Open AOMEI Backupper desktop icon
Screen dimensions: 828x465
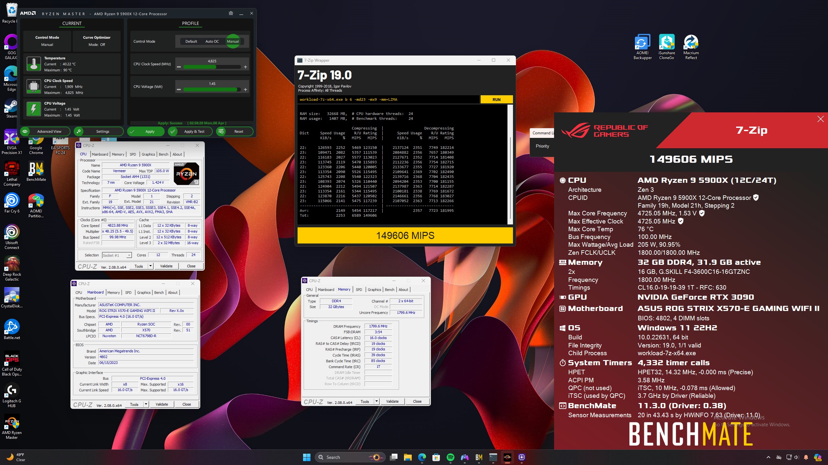click(x=642, y=47)
